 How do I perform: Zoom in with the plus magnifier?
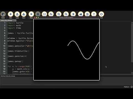pyautogui.click(x=59, y=14)
